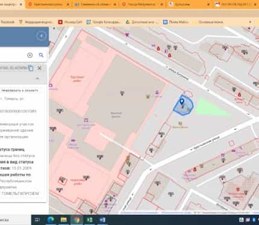Select the blue highlighted parcel polygon

coord(184,106)
